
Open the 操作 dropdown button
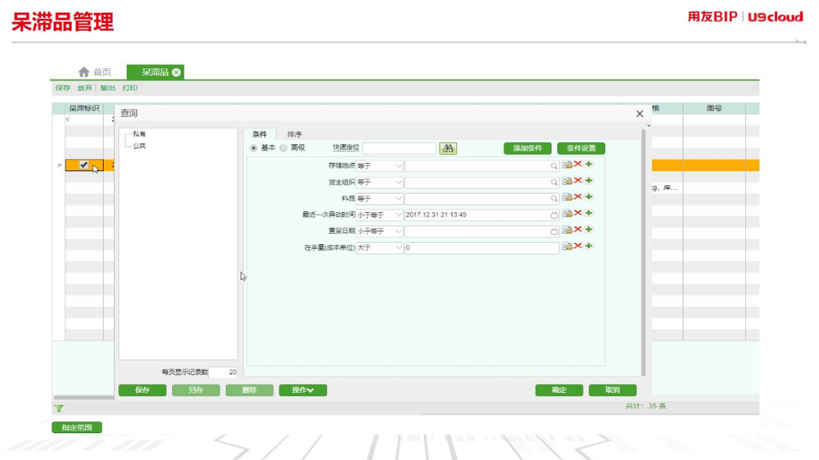303,390
